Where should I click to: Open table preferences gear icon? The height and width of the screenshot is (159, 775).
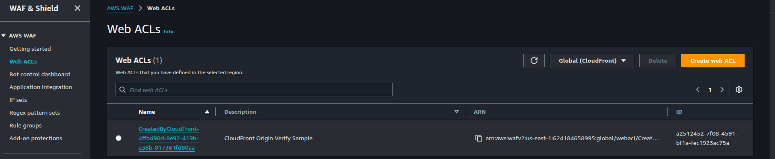coord(739,90)
